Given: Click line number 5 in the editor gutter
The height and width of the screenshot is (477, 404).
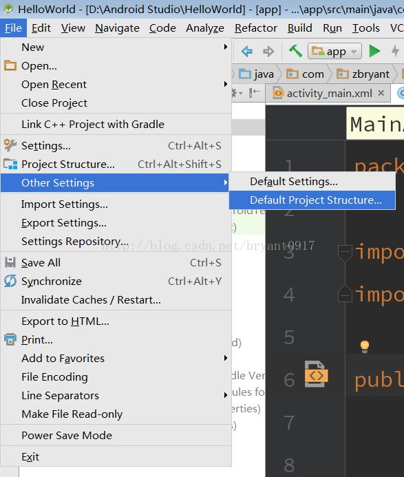Looking at the screenshot, I should click(x=289, y=337).
